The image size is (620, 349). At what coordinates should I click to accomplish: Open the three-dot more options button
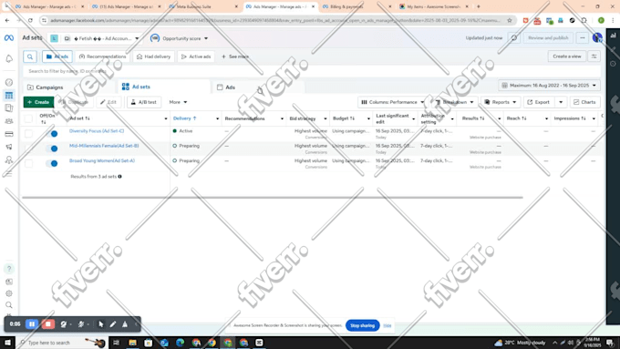(582, 38)
